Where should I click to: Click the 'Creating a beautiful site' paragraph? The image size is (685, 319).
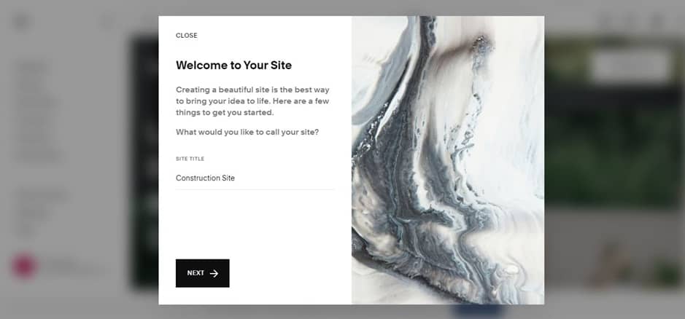(252, 101)
